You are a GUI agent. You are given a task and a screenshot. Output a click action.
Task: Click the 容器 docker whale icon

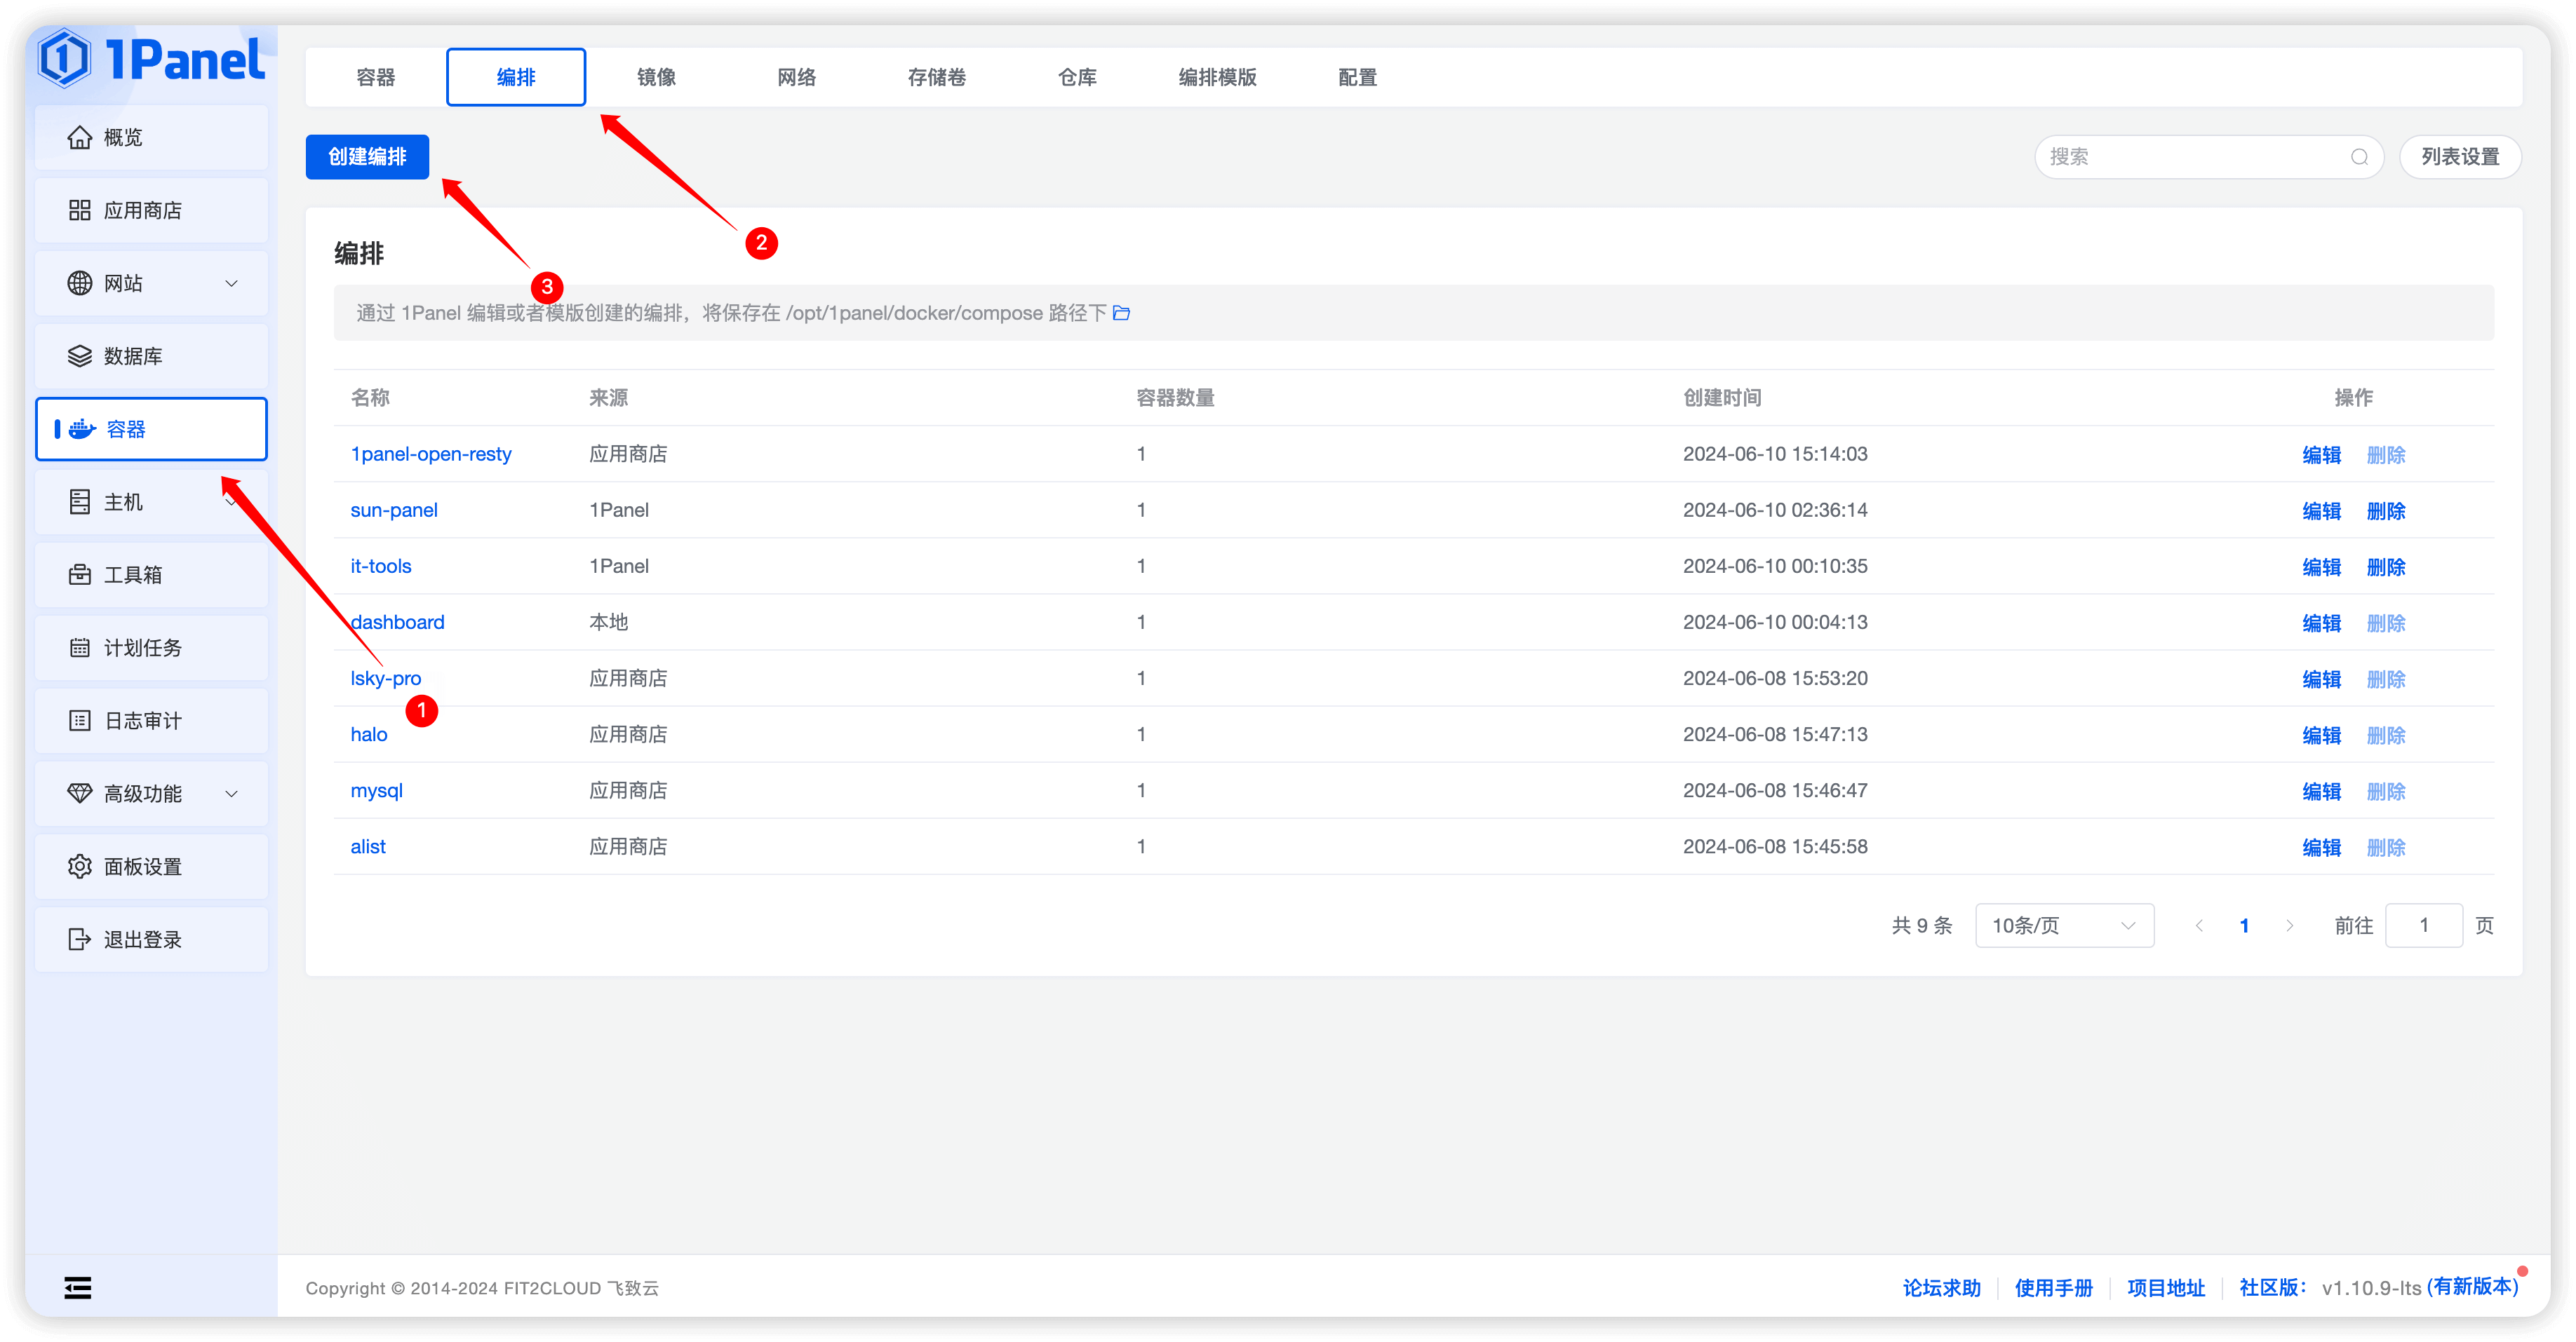(x=82, y=428)
